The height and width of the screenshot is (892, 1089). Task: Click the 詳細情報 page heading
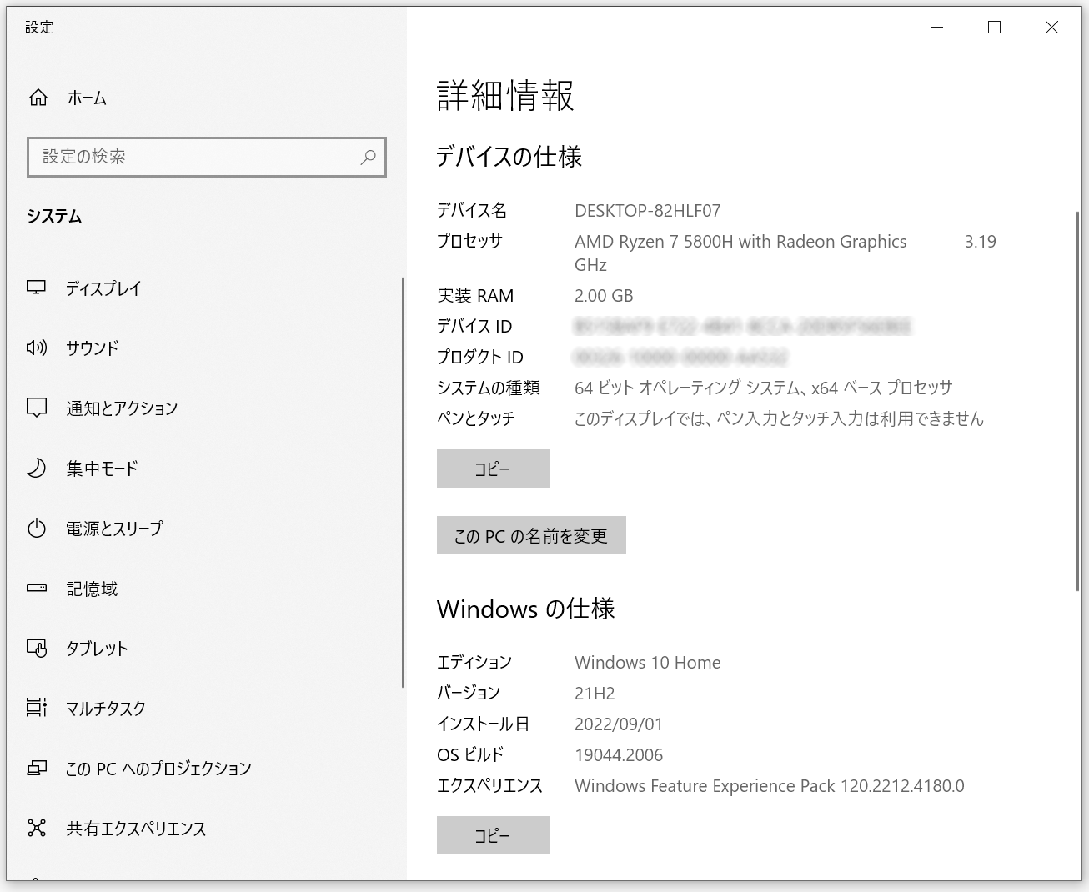pos(505,95)
